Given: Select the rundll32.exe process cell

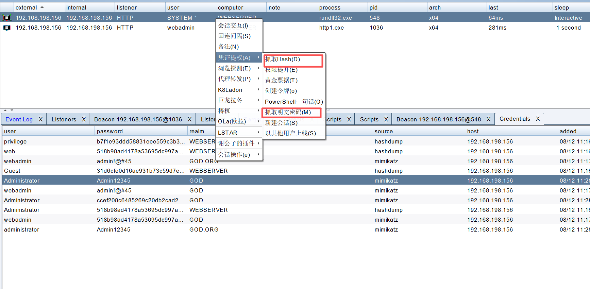Looking at the screenshot, I should pos(336,18).
